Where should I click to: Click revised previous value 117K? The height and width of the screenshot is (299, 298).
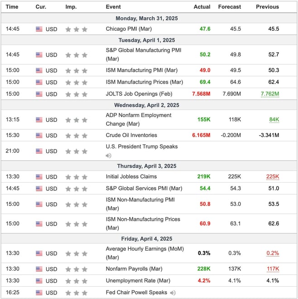click(x=273, y=269)
